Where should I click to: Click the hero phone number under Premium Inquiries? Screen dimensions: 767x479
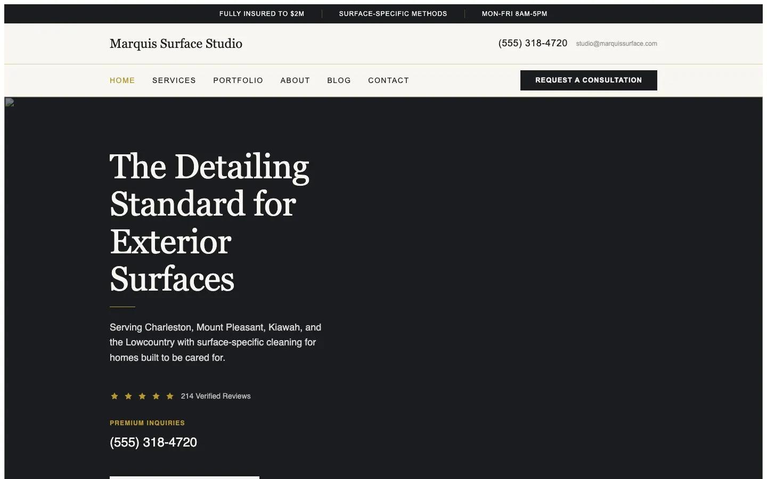pyautogui.click(x=153, y=442)
